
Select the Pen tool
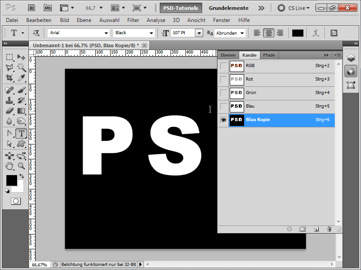[x=9, y=133]
